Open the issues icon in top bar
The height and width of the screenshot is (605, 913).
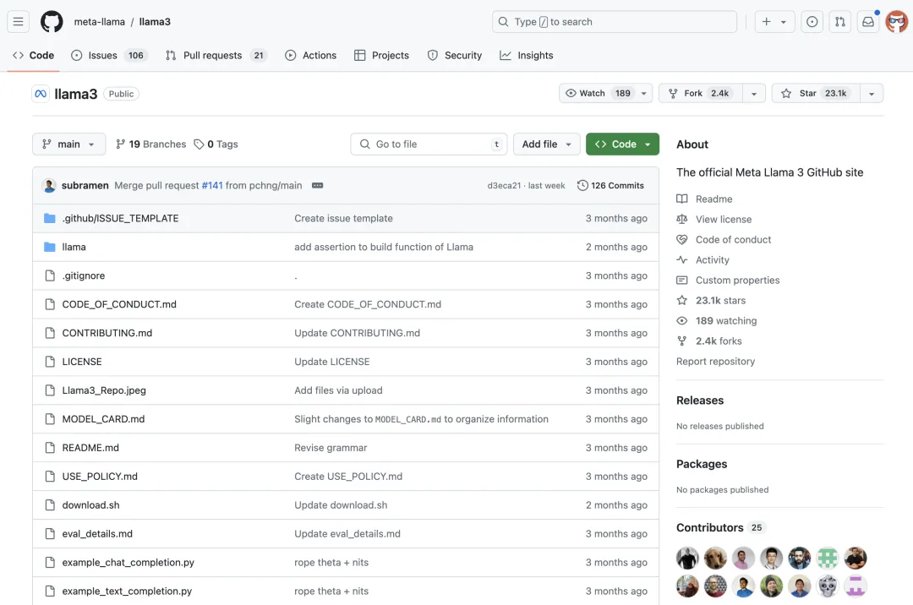(812, 21)
